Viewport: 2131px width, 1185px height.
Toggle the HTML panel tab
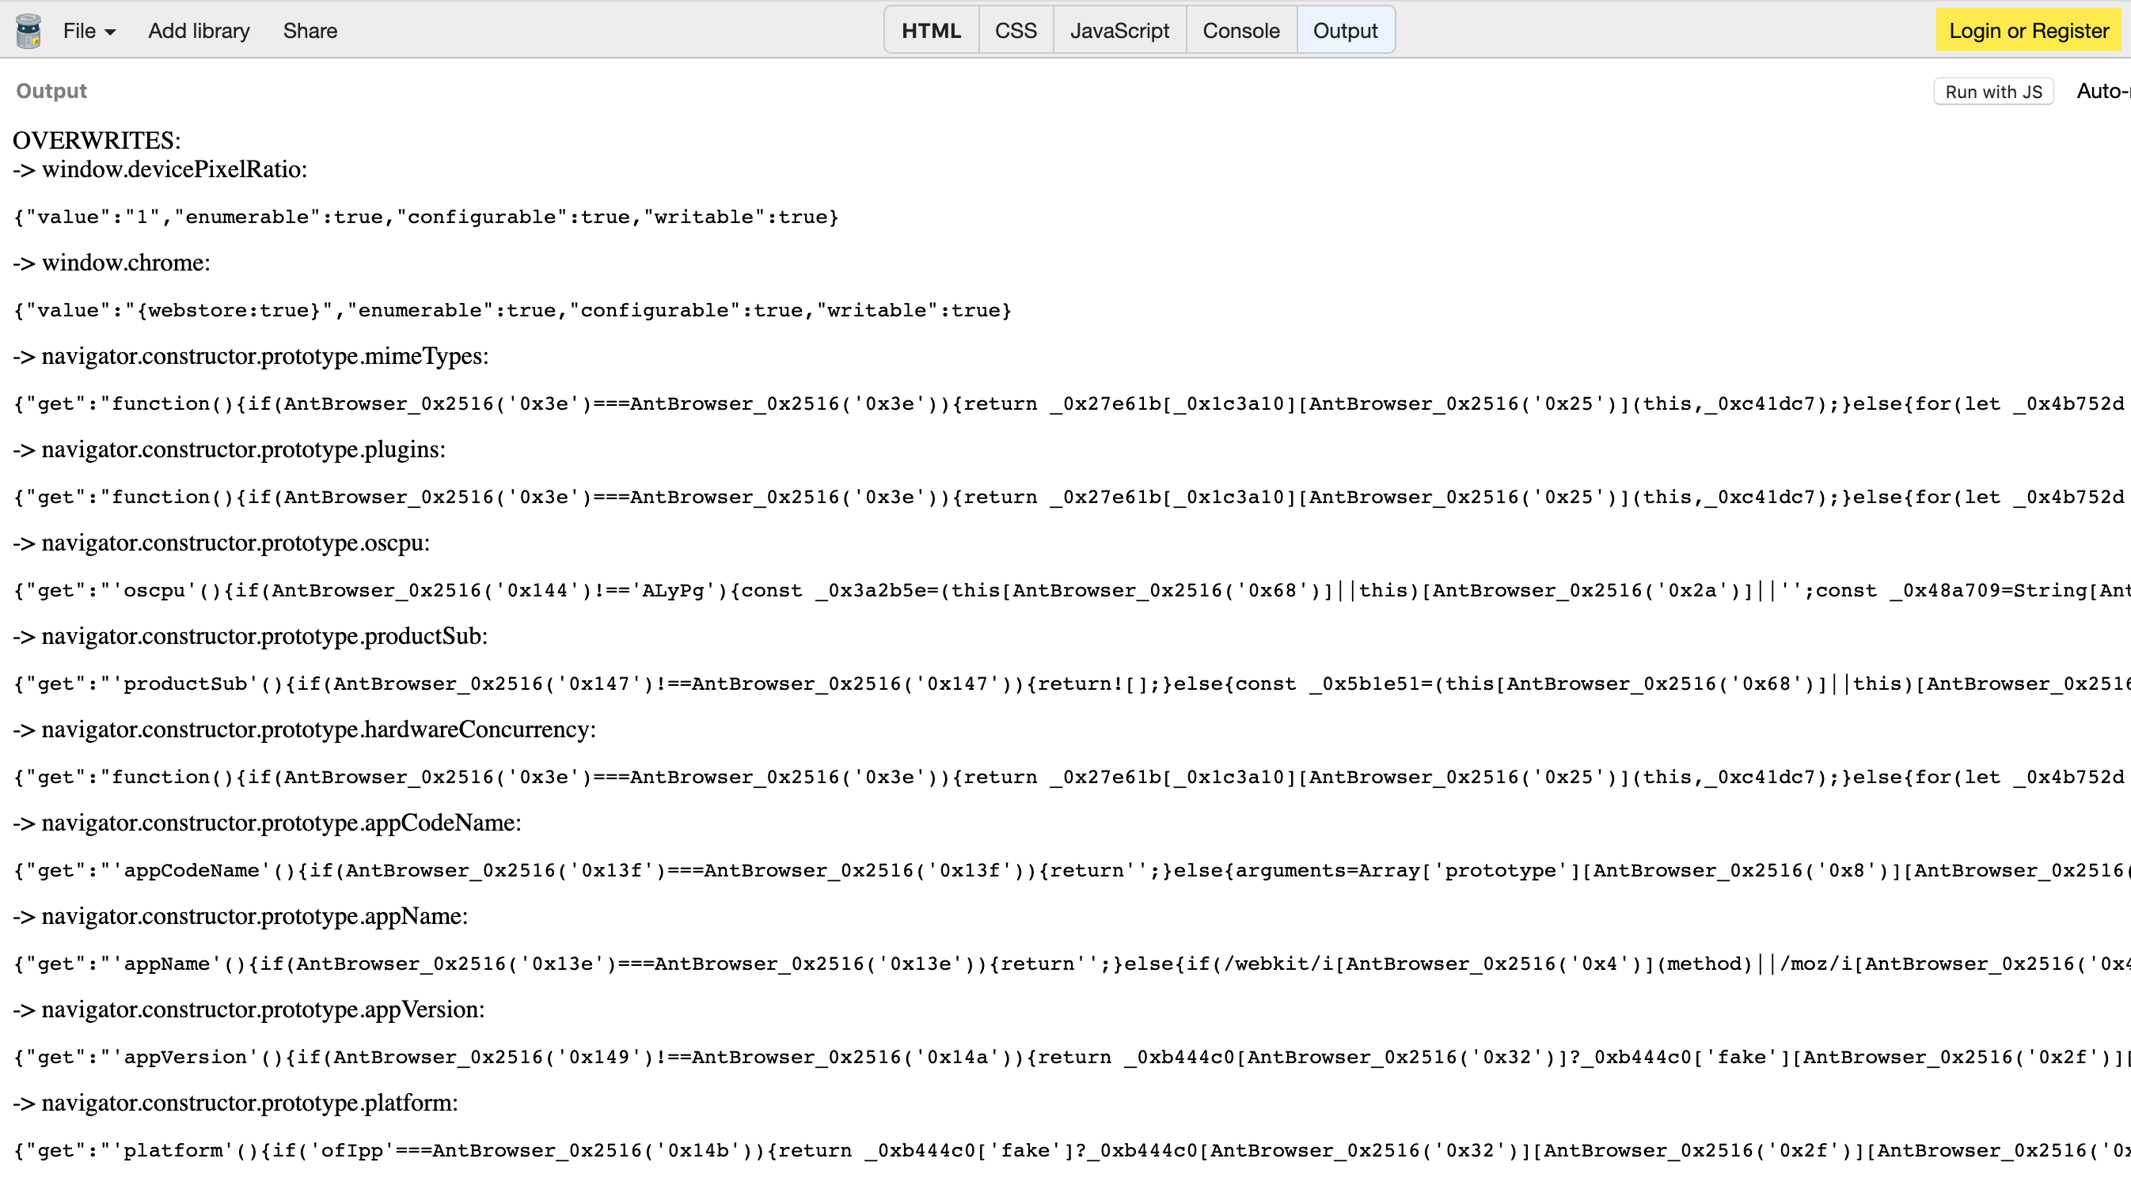pyautogui.click(x=931, y=31)
